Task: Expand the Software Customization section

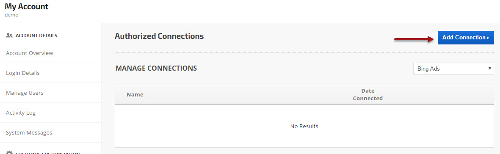Action: pyautogui.click(x=47, y=153)
